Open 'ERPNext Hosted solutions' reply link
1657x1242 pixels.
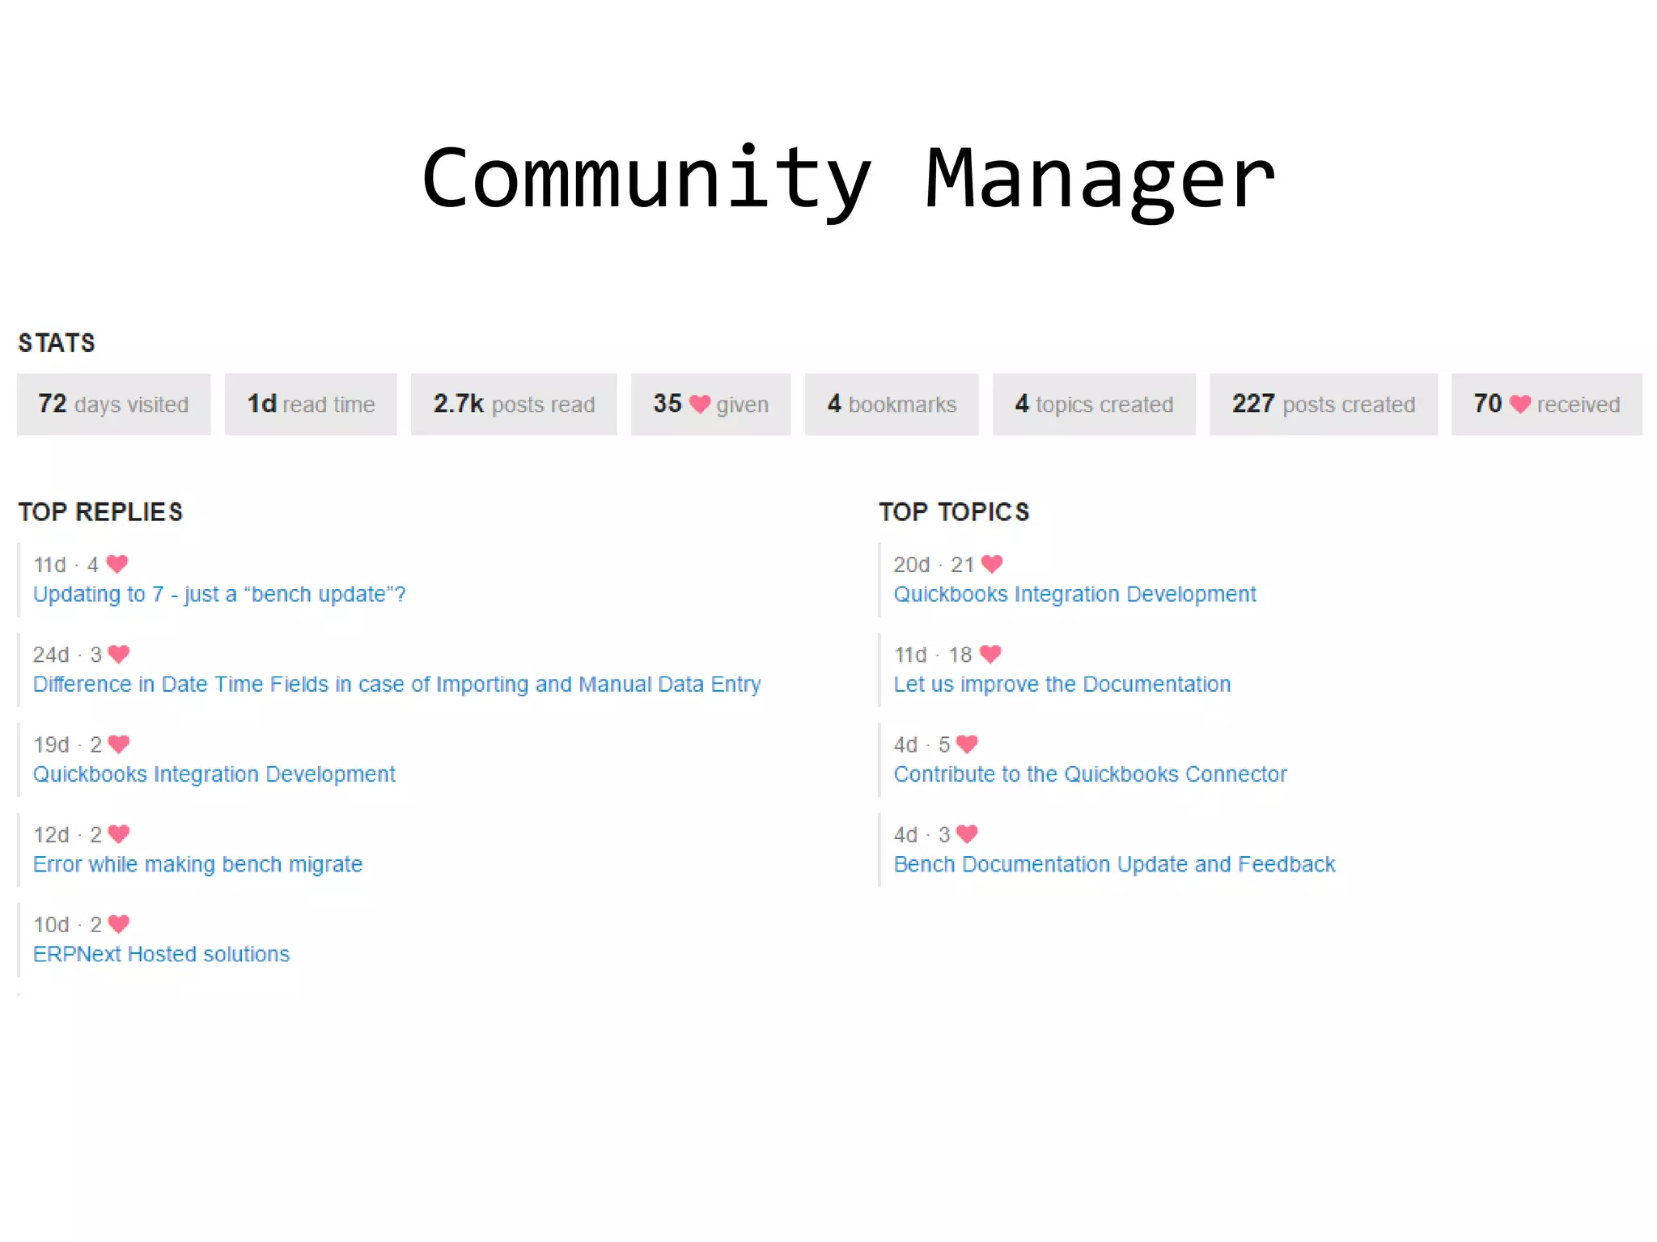click(161, 954)
